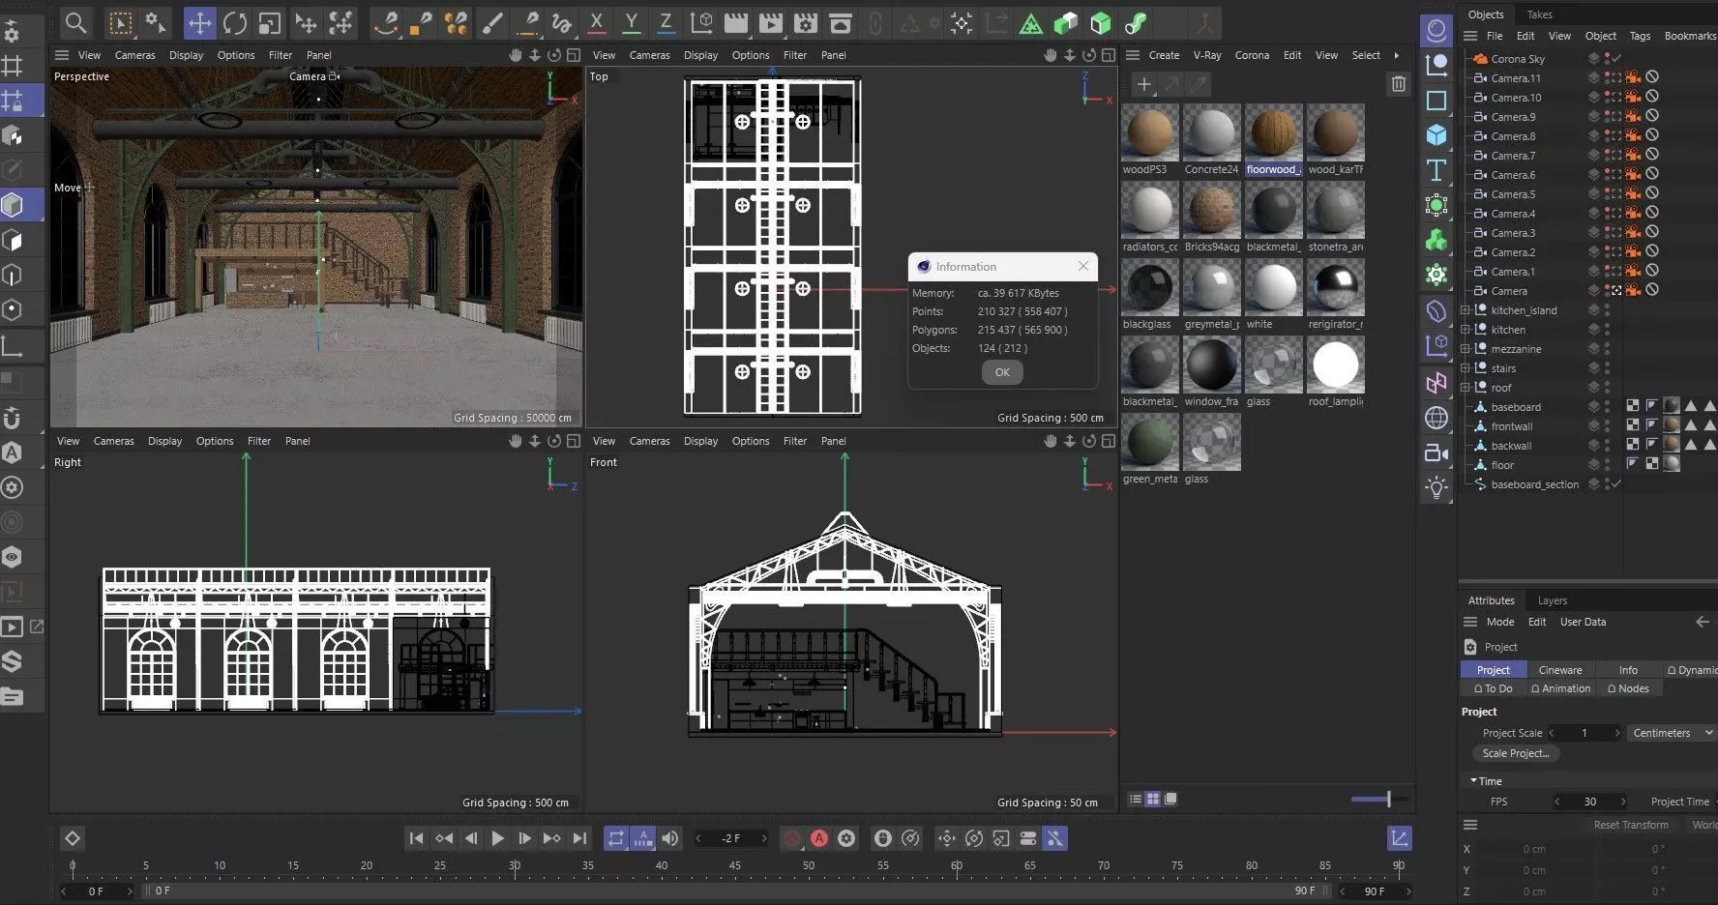Select the Scale tool in top toolbar
The width and height of the screenshot is (1718, 905).
pos(269,22)
